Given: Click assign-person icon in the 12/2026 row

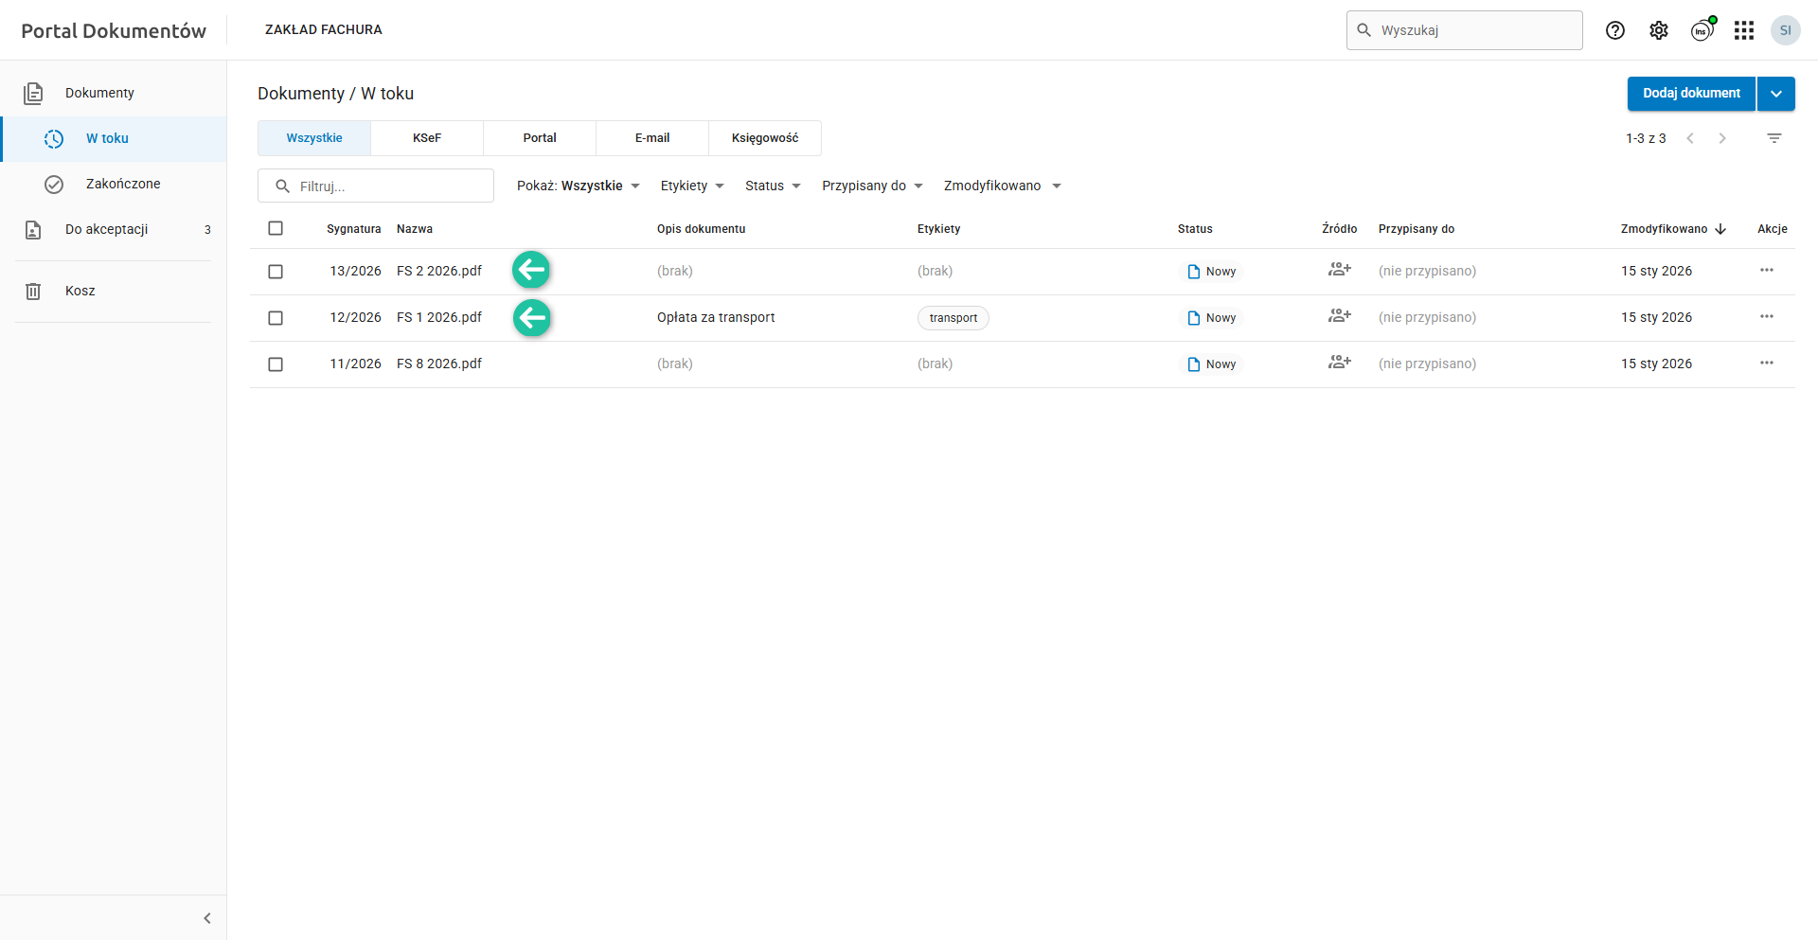Looking at the screenshot, I should 1339,316.
